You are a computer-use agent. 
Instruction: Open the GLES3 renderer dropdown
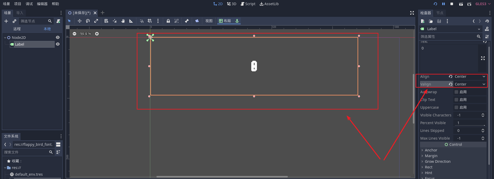(483, 4)
